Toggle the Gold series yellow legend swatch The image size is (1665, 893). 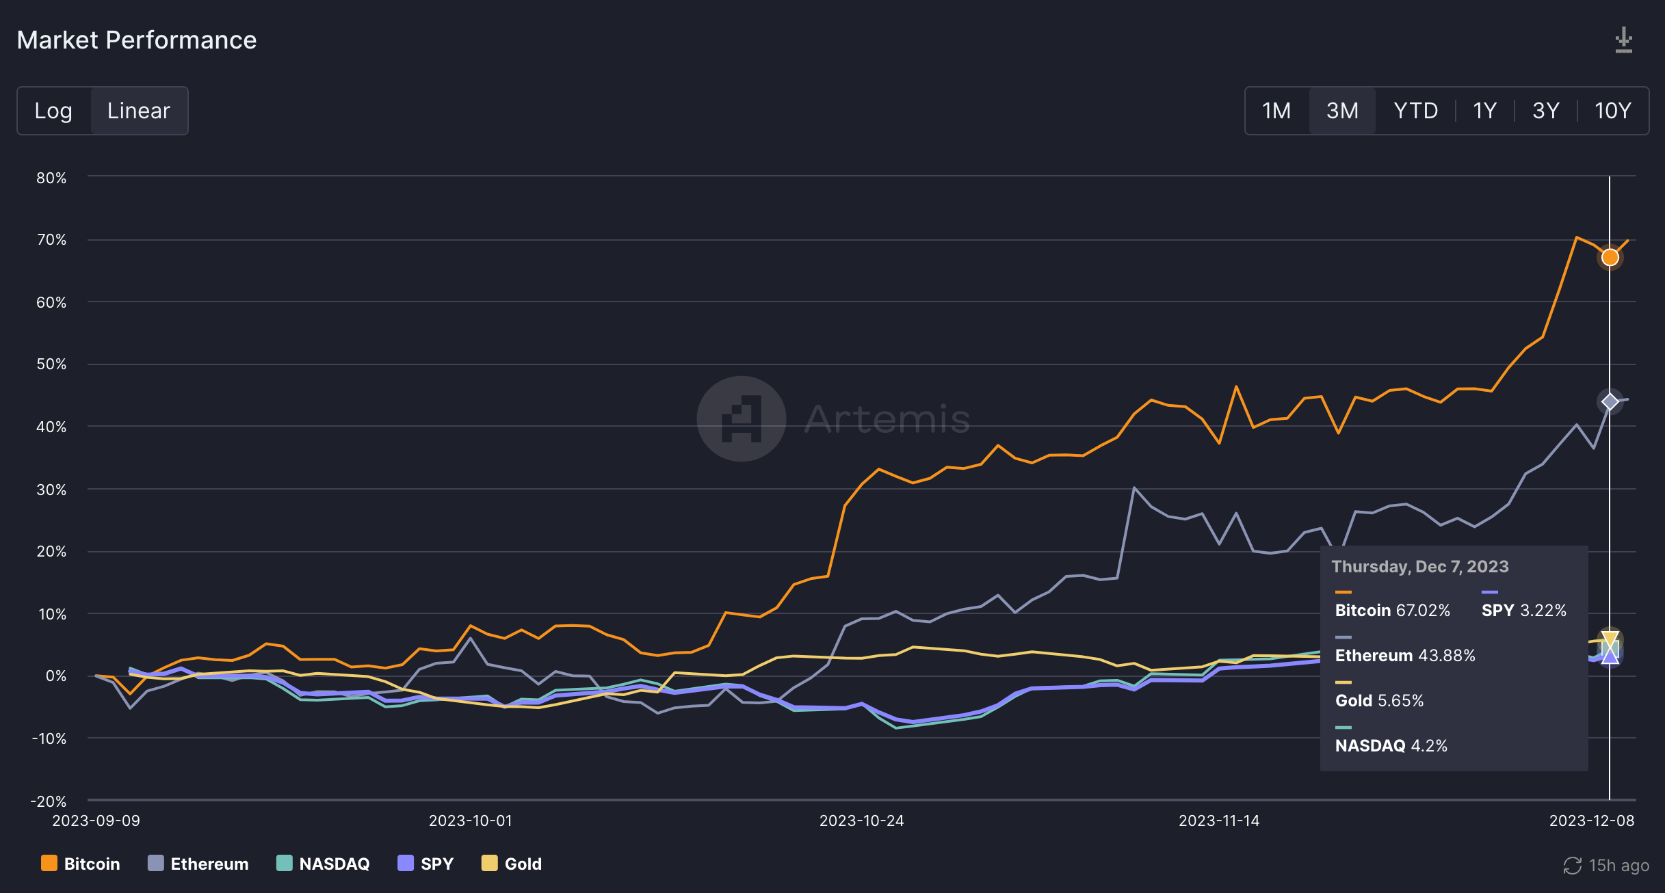[x=490, y=864]
